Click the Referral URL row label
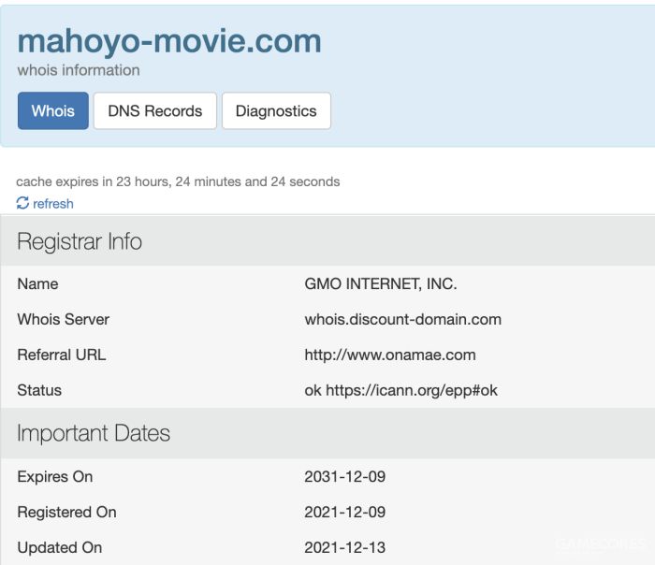Screen dimensions: 655x565 (62, 355)
